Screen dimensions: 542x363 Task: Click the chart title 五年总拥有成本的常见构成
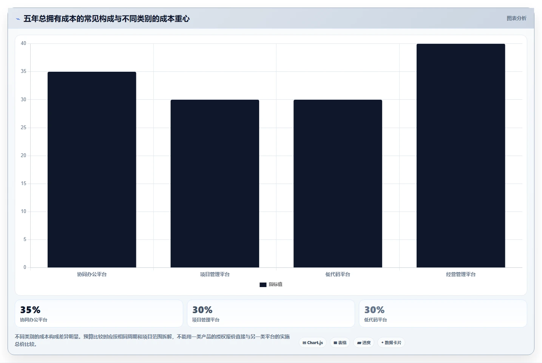click(107, 19)
